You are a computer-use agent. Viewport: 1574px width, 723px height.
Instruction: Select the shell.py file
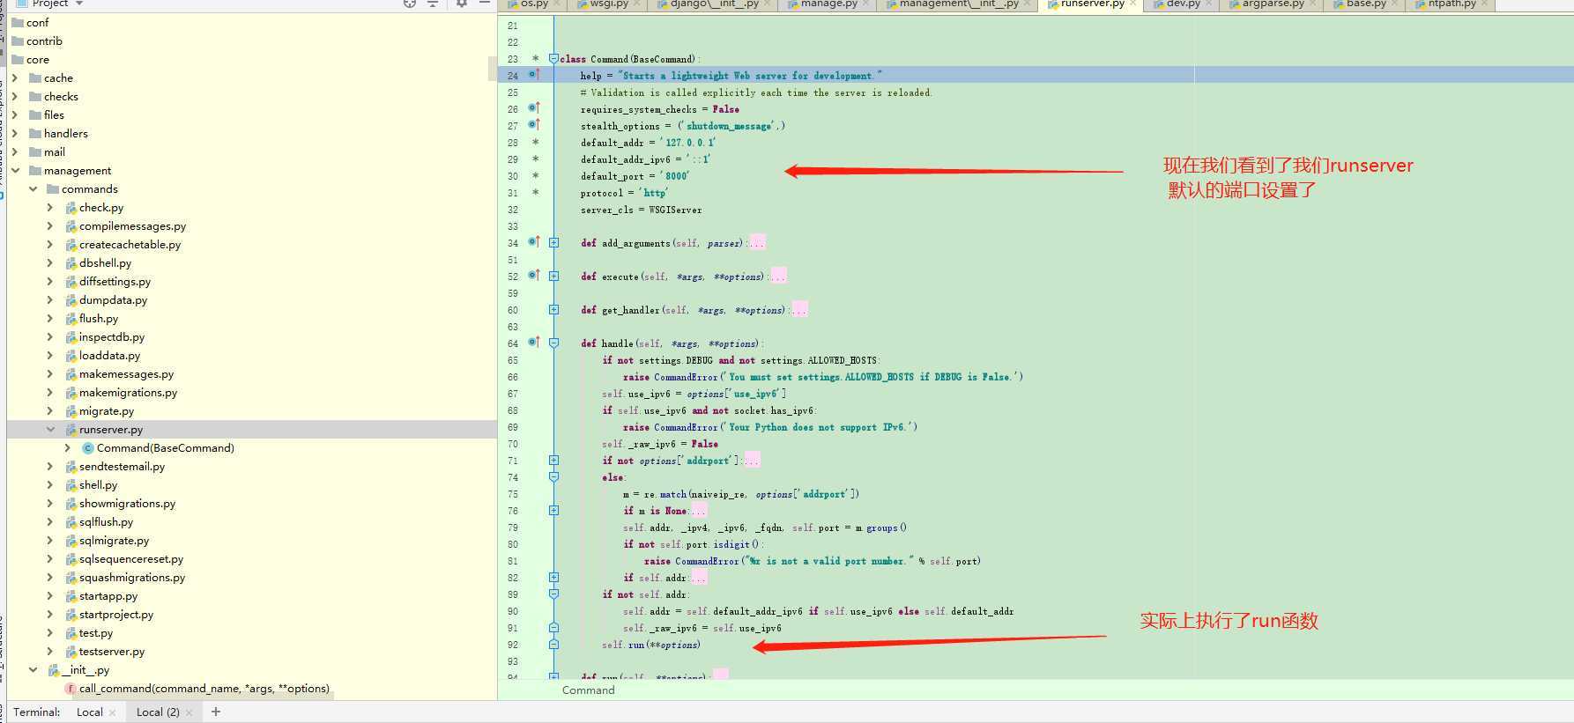(x=98, y=485)
